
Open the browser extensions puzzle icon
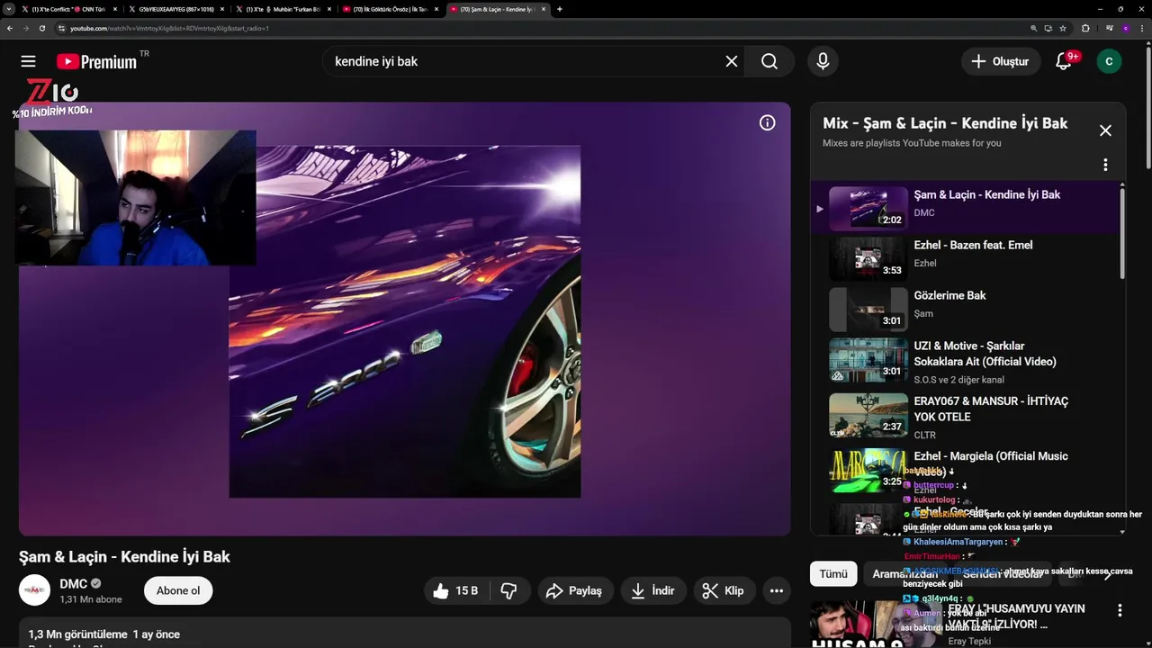click(1085, 28)
